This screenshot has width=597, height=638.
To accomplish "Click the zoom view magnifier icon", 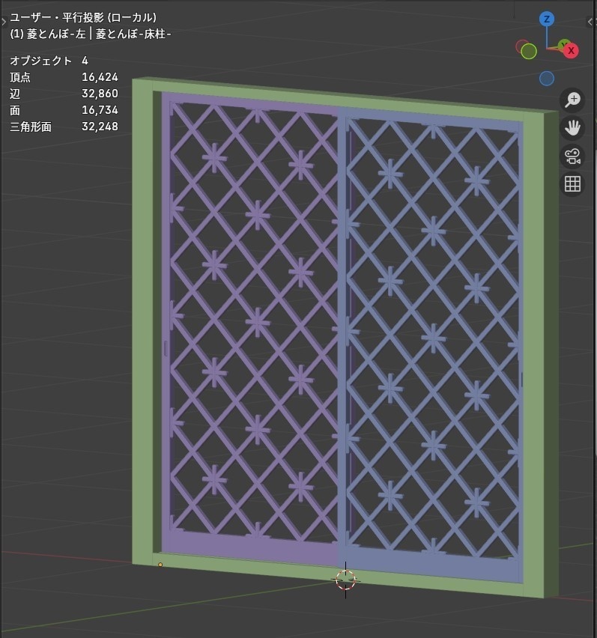I will tap(572, 100).
